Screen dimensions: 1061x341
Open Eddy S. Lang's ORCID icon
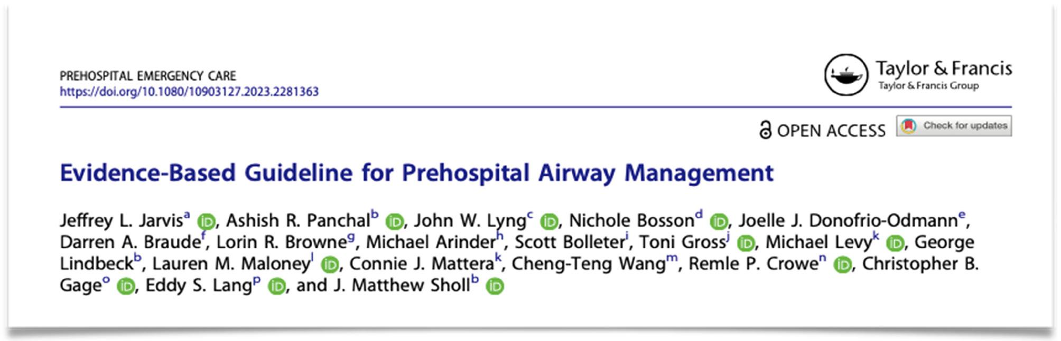coord(276,287)
